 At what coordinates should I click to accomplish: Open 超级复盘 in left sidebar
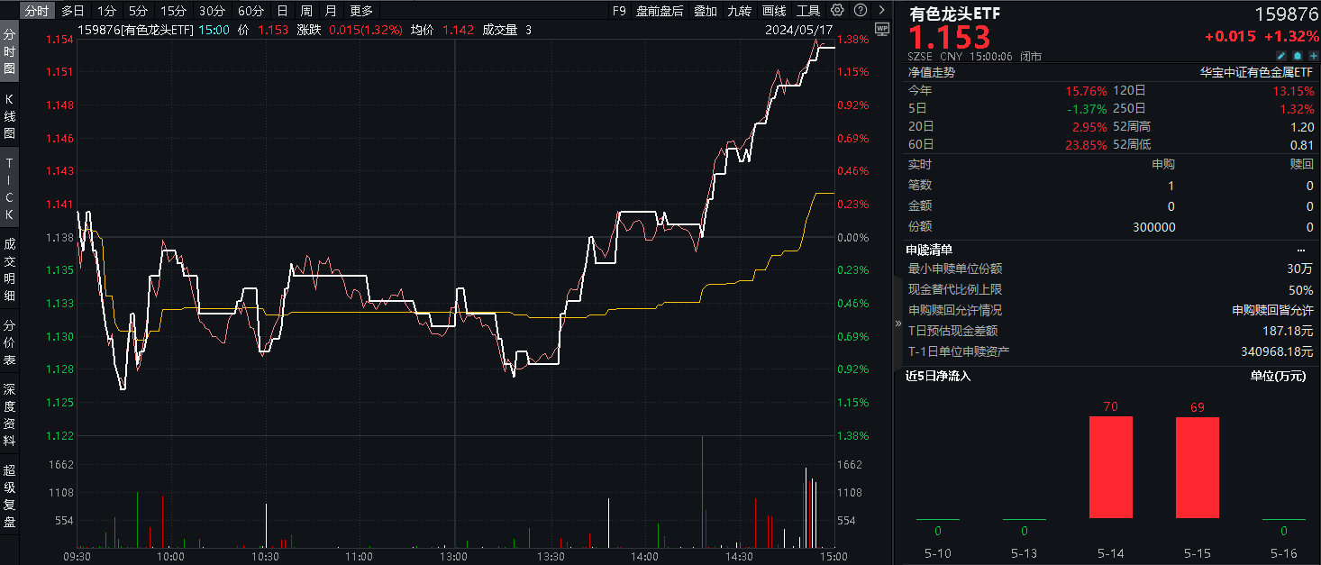(10, 496)
